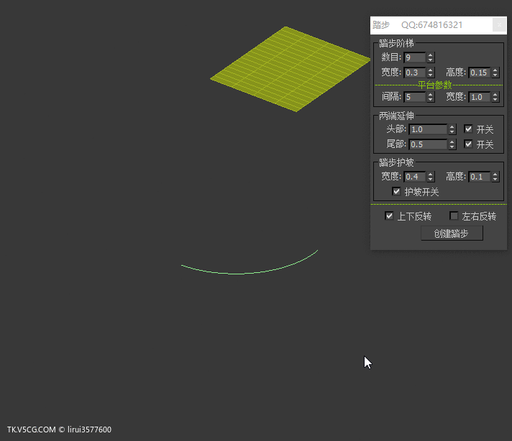
Task: Click the 踏步护坡 宽度 spinner arrows
Action: [x=431, y=177]
